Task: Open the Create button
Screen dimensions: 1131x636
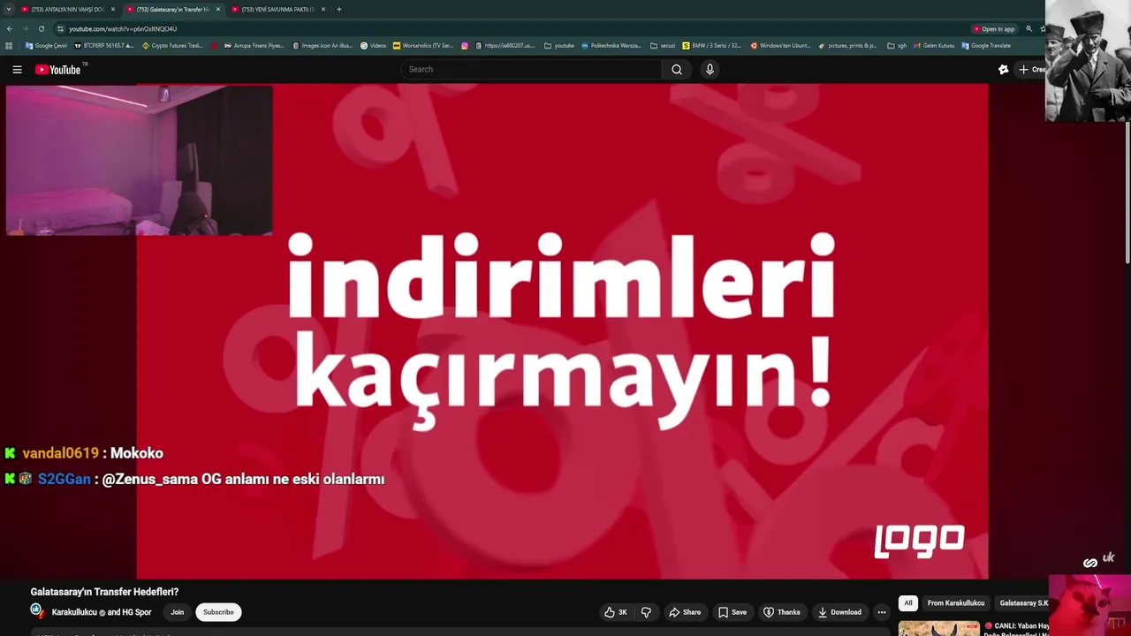Action: click(x=1030, y=69)
